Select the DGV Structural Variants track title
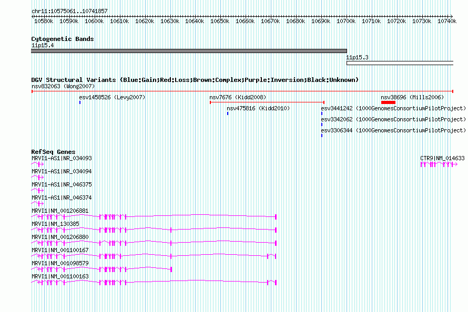The width and height of the screenshot is (468, 312). click(195, 80)
